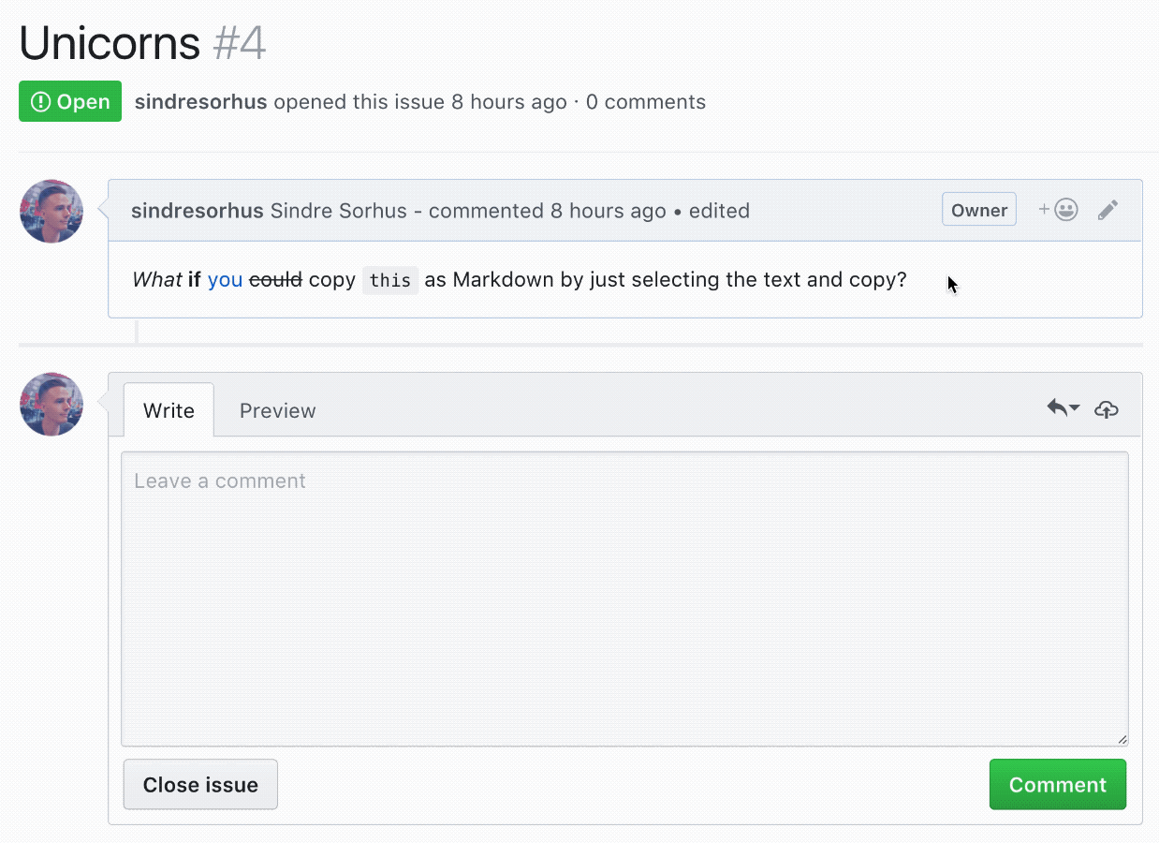The image size is (1159, 843).
Task: Follow the blue "you" link in the comment
Action: (x=225, y=280)
